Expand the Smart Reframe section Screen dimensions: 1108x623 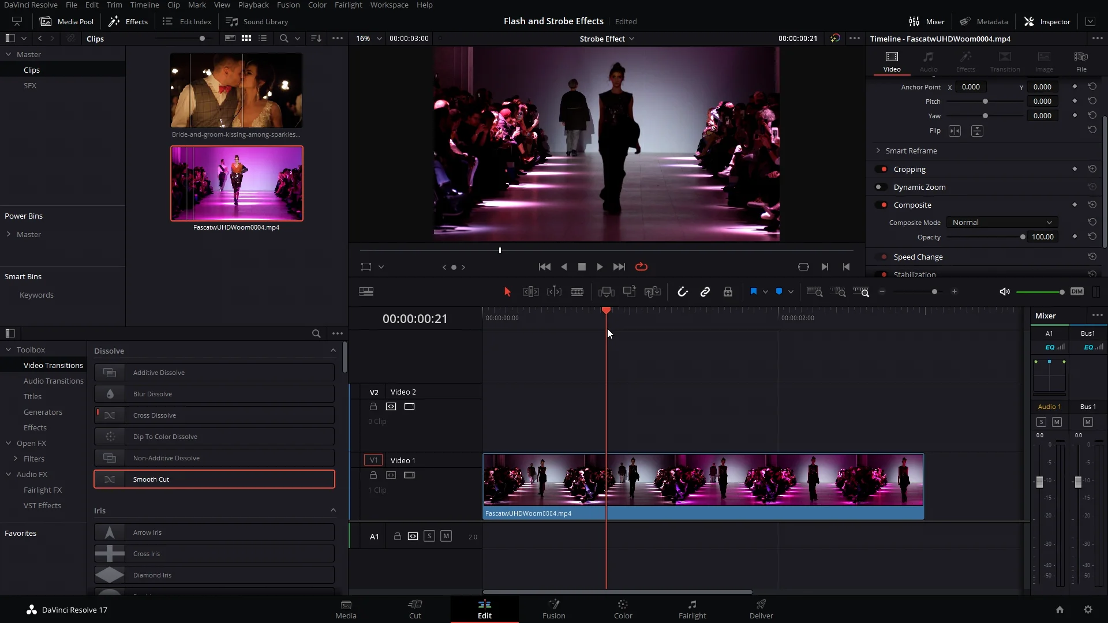(878, 151)
